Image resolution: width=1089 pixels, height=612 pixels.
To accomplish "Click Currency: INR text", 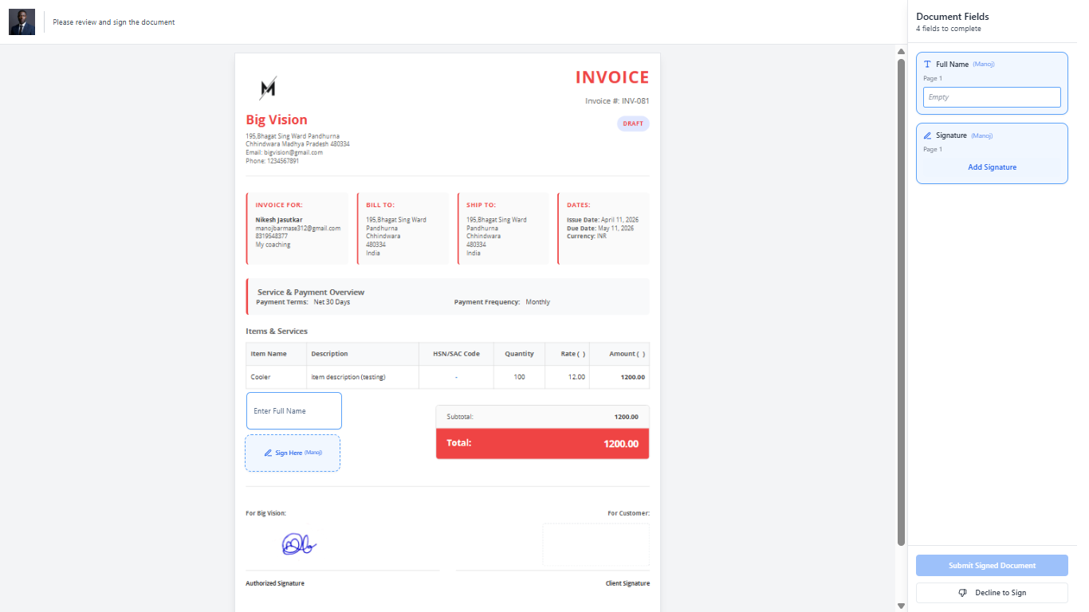I will coord(587,236).
